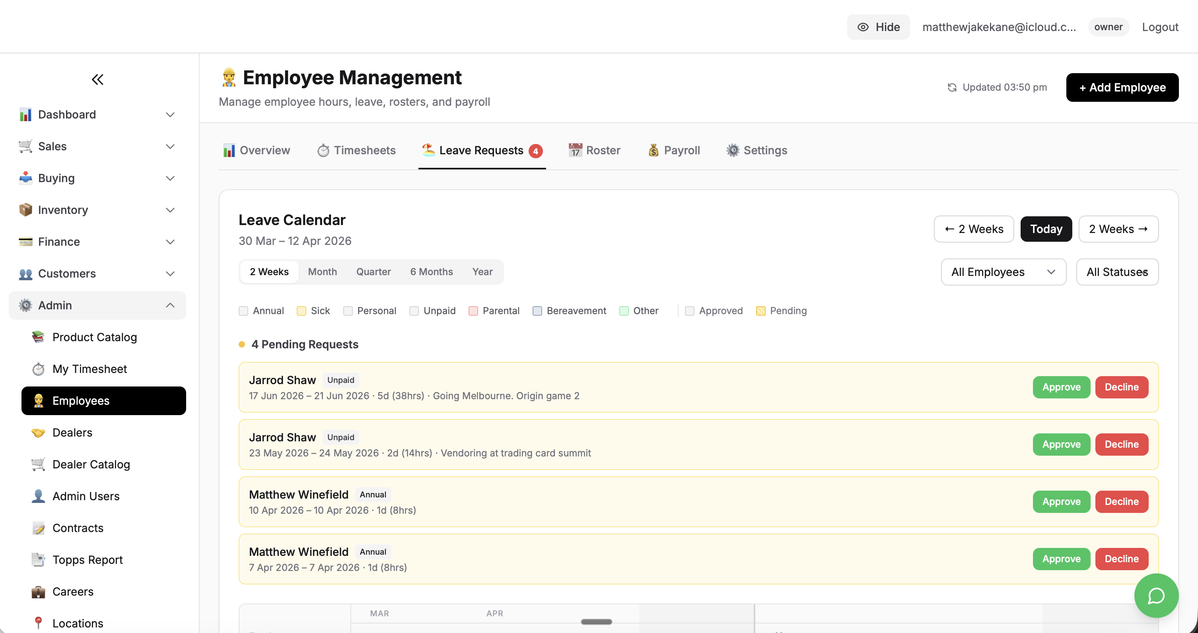This screenshot has width=1198, height=633.
Task: Select the 6 Months calendar view
Action: point(431,272)
